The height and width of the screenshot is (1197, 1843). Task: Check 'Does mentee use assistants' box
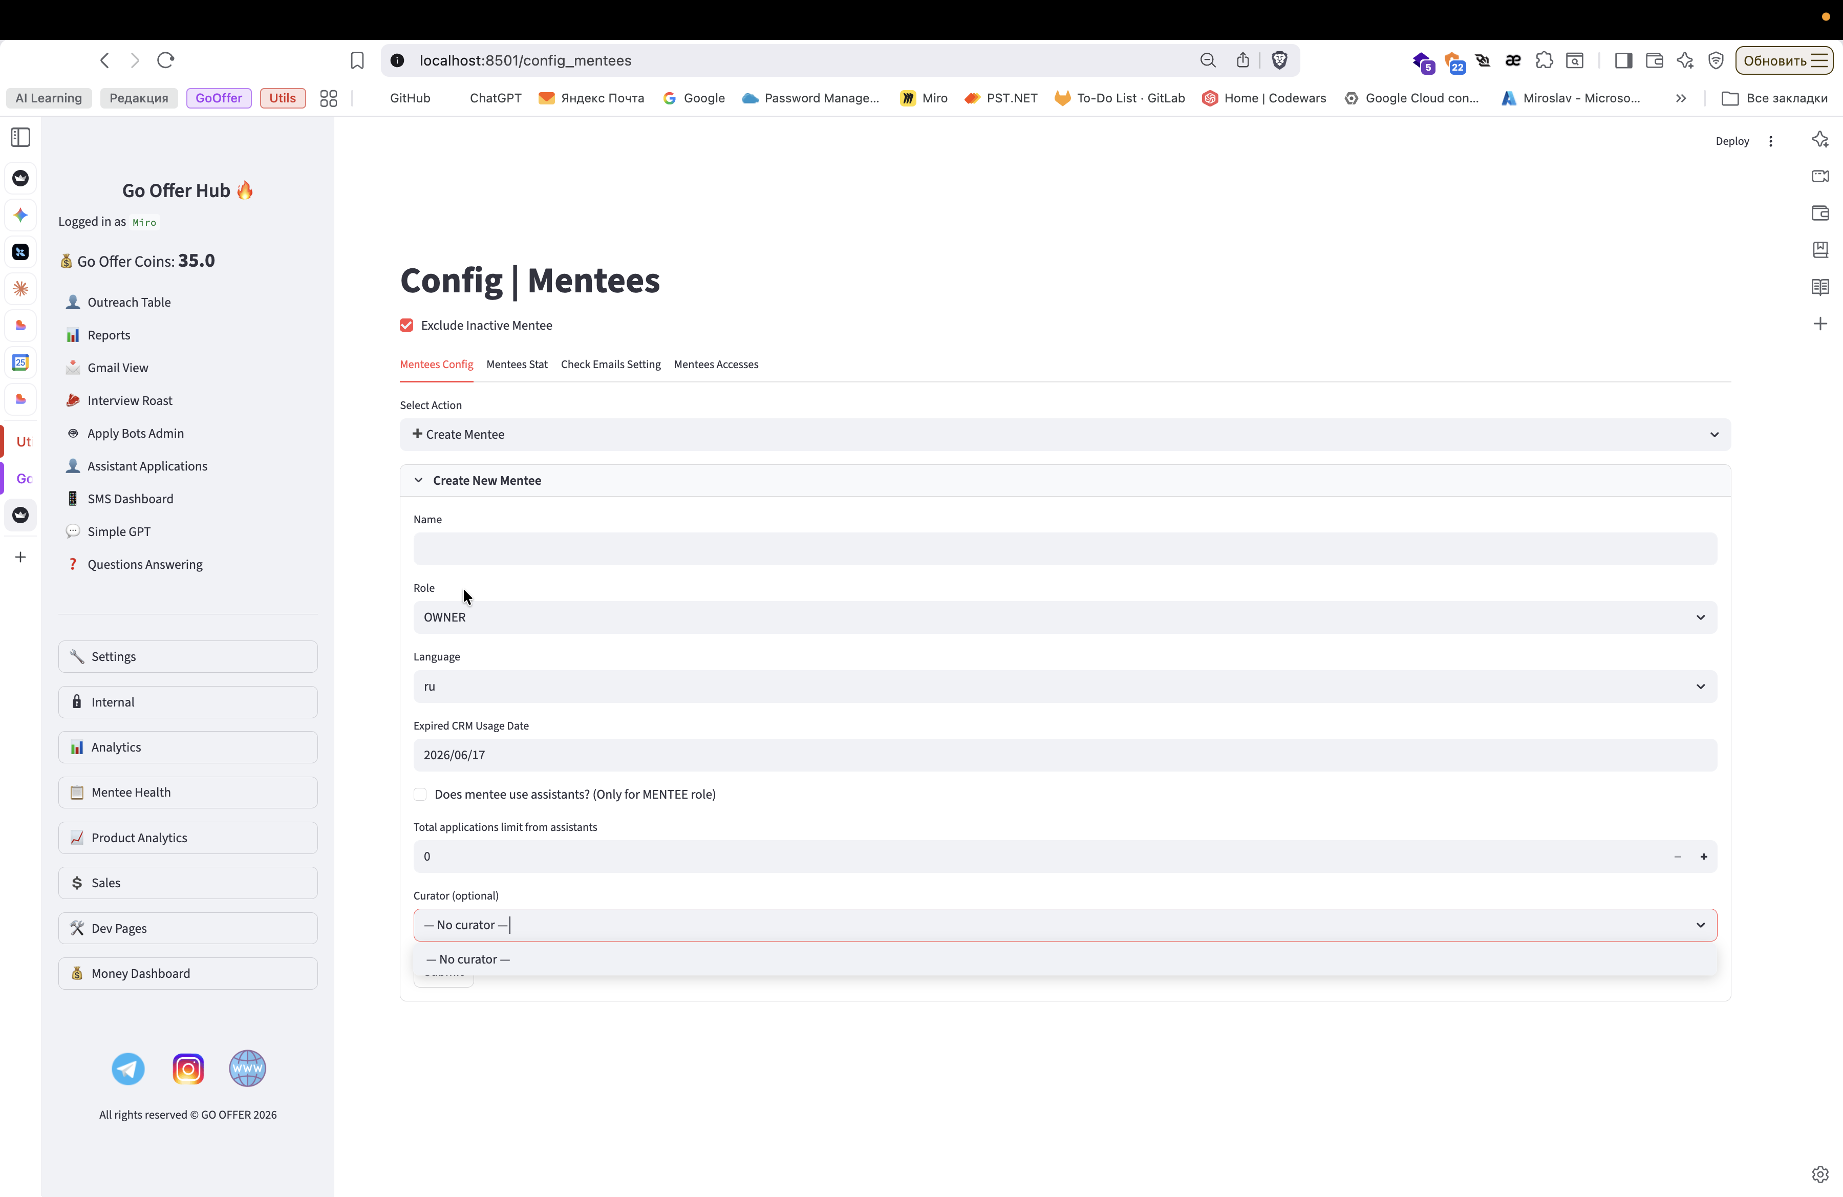[420, 795]
